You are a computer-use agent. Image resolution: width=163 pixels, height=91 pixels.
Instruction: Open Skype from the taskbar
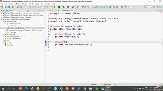point(79,89)
